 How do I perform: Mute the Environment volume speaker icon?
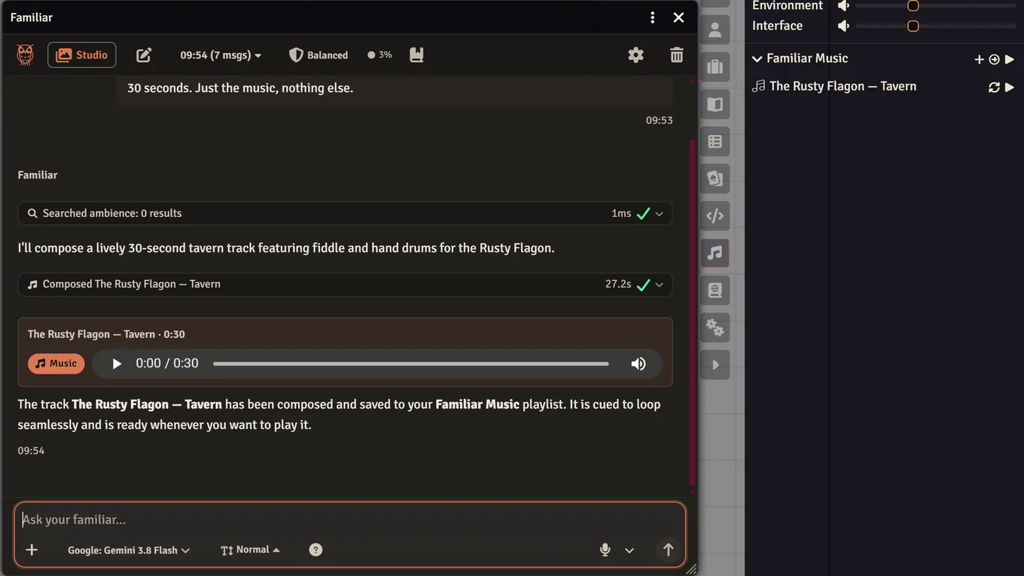pyautogui.click(x=844, y=6)
